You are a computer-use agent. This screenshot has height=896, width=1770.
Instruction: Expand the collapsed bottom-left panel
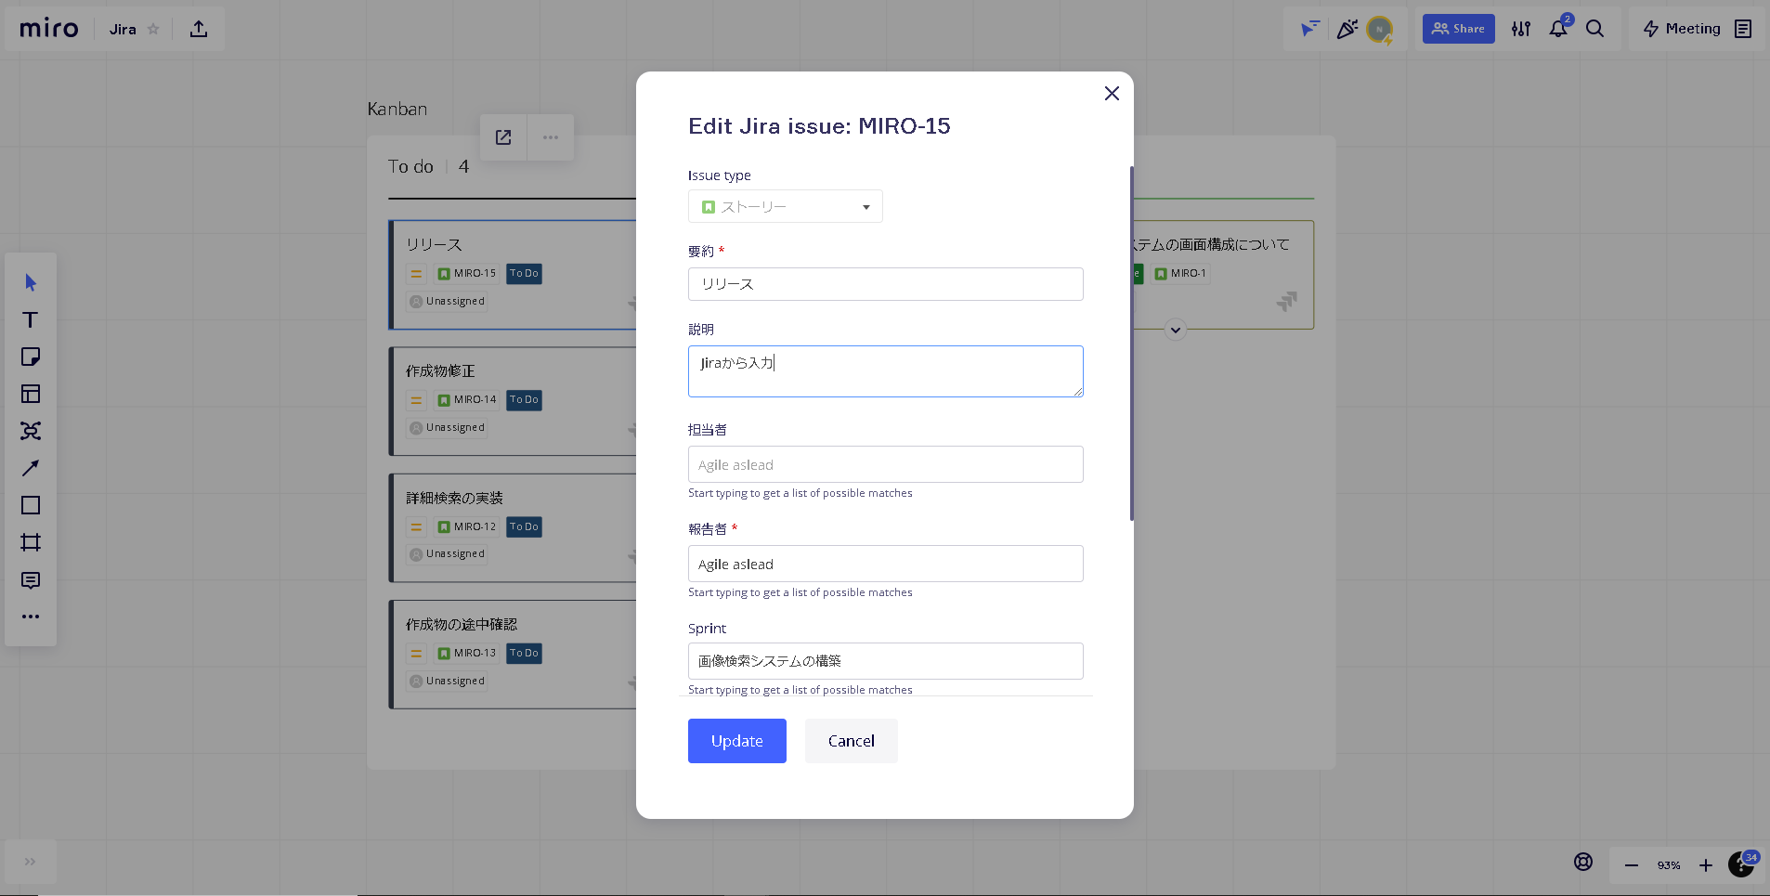click(x=31, y=862)
